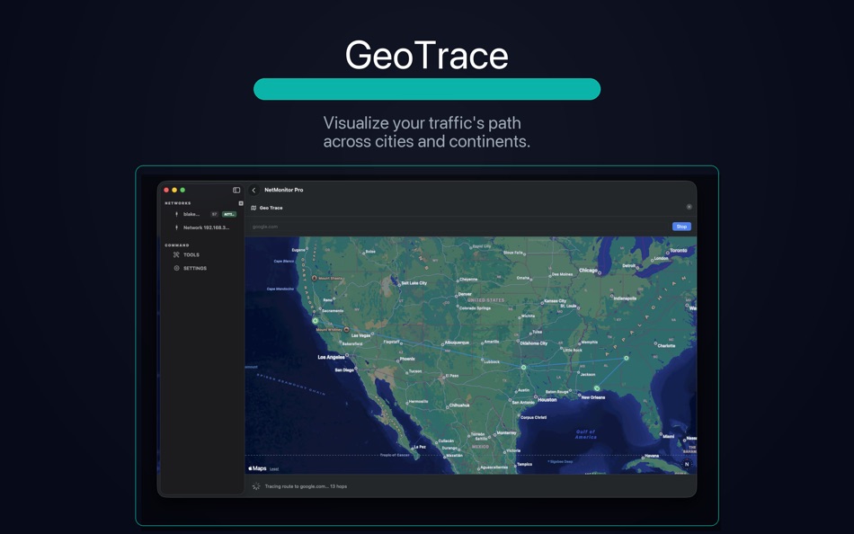Click the gear icon beside SETTINGS
Image resolution: width=854 pixels, height=534 pixels.
[x=176, y=268]
